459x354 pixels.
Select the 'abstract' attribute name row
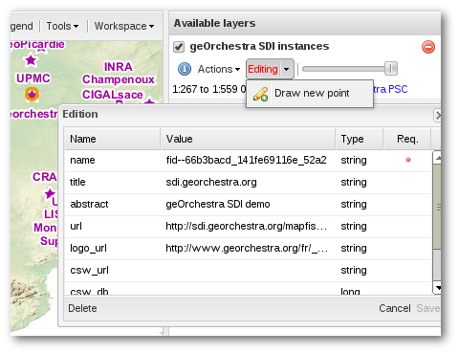tap(89, 204)
